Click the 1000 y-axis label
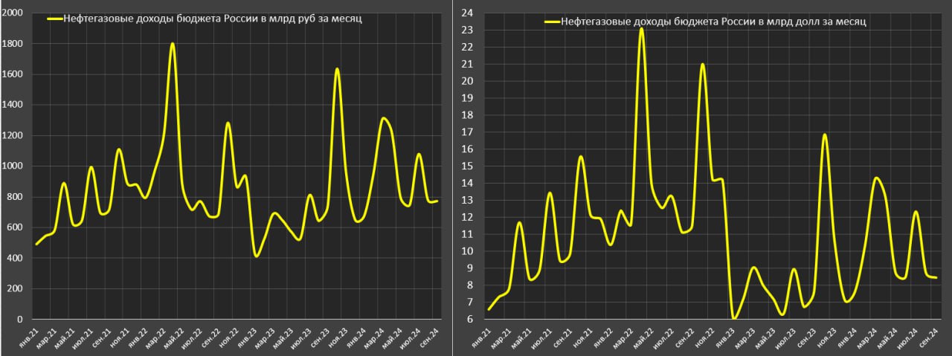Viewport: 952px width, 356px height. point(13,166)
